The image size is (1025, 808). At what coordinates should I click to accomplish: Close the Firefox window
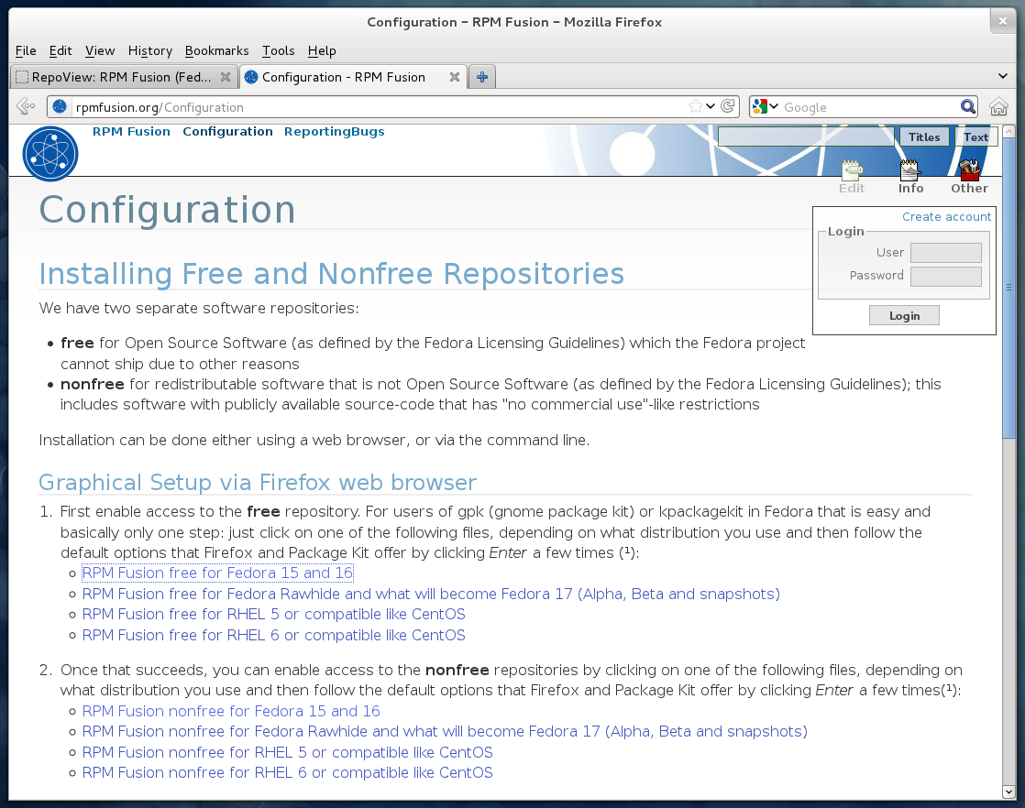pyautogui.click(x=1003, y=22)
